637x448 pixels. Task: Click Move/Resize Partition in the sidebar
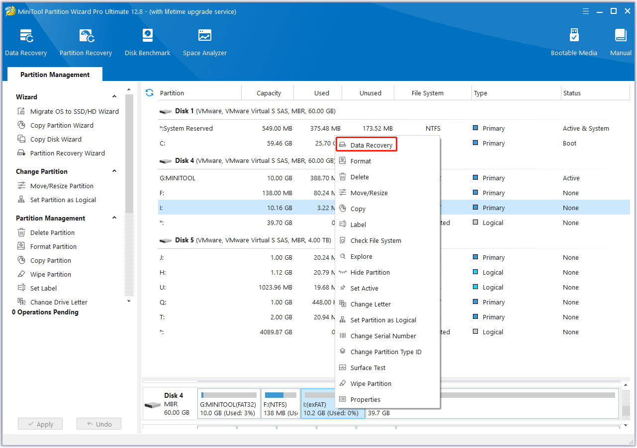click(x=55, y=186)
